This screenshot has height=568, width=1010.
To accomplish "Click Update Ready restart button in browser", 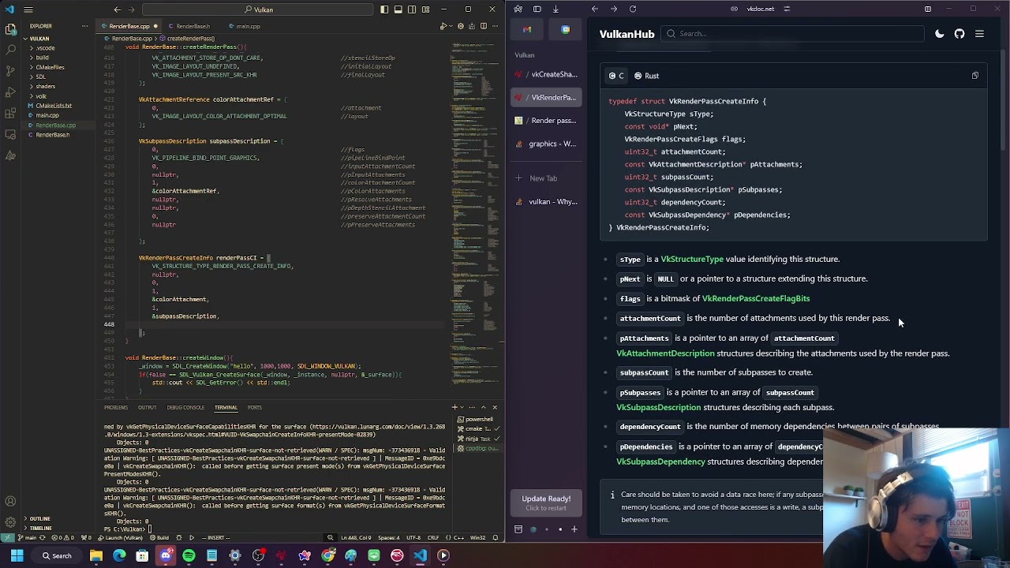I will pos(546,503).
